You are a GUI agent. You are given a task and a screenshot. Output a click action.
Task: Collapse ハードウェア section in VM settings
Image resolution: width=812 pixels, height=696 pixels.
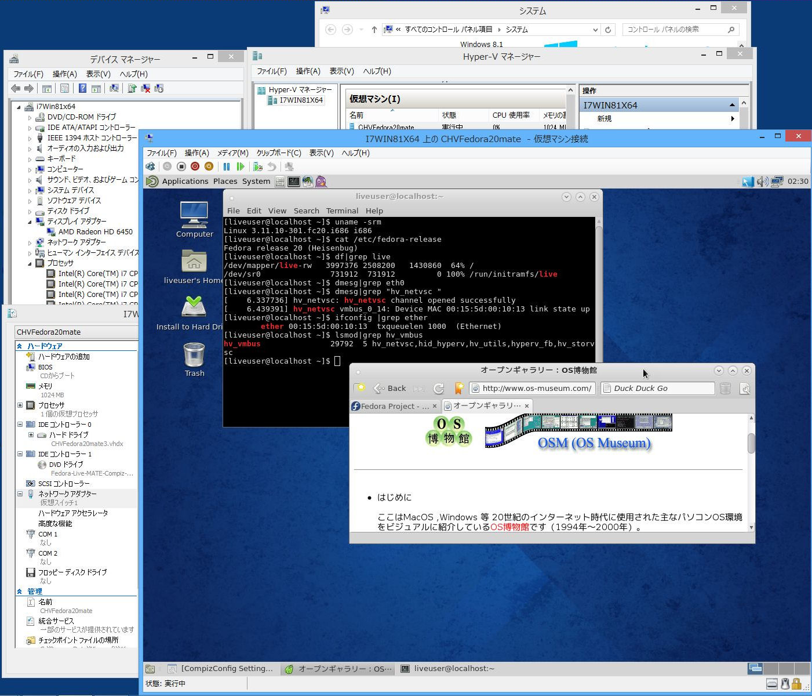(20, 346)
